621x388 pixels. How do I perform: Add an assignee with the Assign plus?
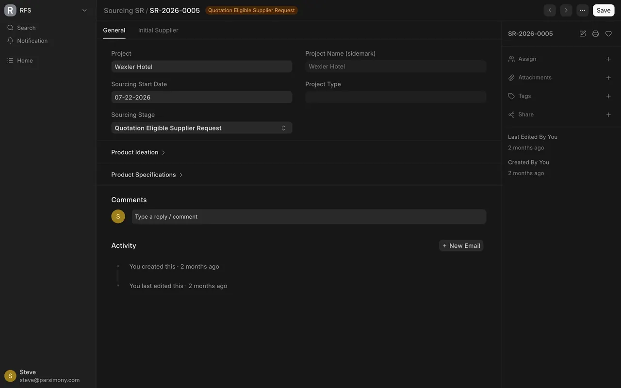coord(608,59)
